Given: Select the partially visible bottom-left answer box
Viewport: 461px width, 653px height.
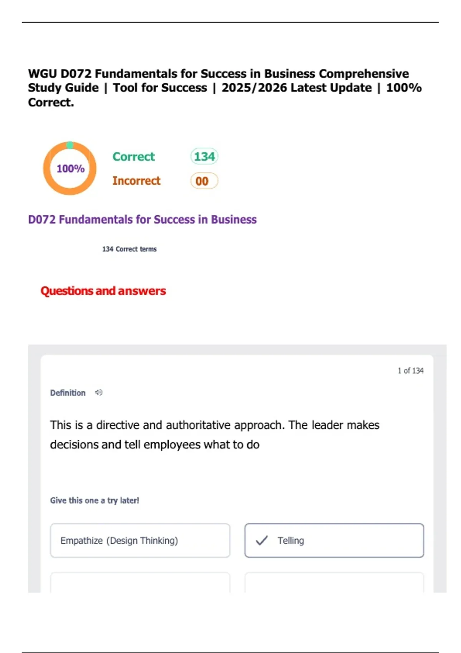Looking at the screenshot, I should point(140,583).
